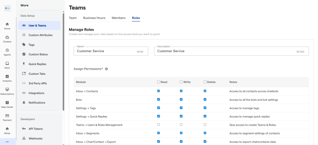318x145 pixels.
Task: Switch to the Members tab
Action: click(x=118, y=18)
